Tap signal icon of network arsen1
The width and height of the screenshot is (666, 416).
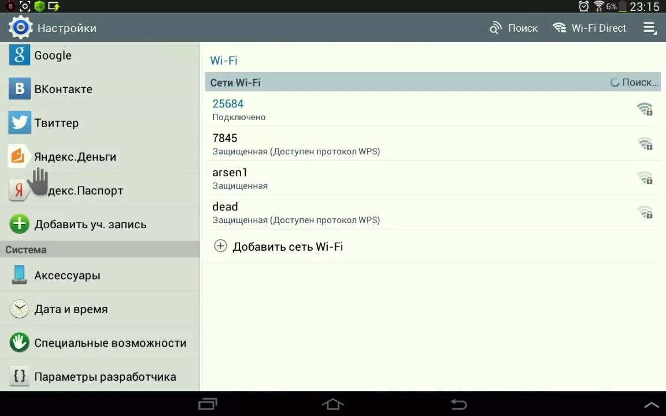tap(645, 178)
